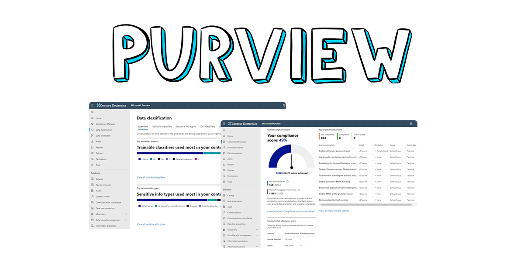The width and height of the screenshot is (524, 262).
Task: Click View all trainable classifiers link
Action: pos(151,178)
